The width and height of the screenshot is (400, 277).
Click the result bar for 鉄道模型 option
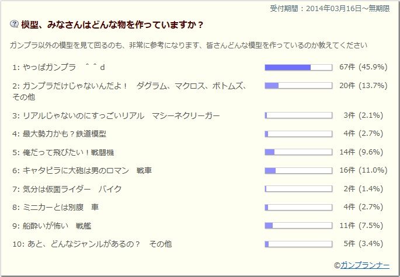pyautogui.click(x=298, y=134)
